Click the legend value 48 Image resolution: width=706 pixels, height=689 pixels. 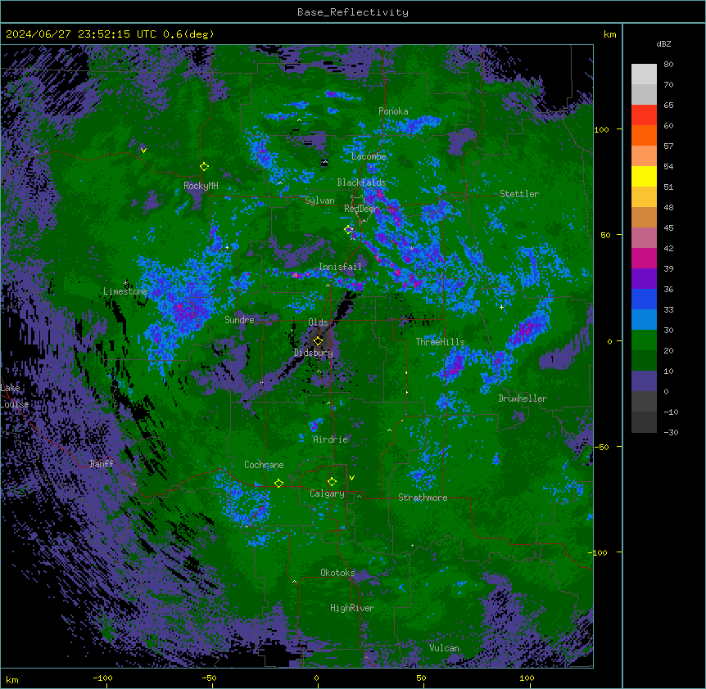(668, 207)
